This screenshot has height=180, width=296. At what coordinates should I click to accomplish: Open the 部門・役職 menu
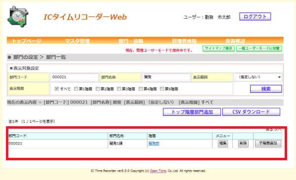tap(131, 41)
